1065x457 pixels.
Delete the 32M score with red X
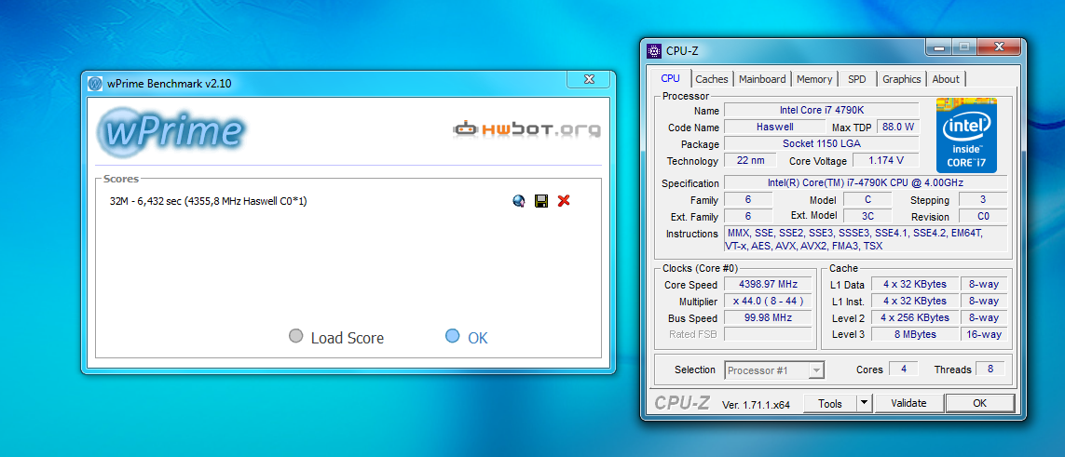tap(563, 201)
